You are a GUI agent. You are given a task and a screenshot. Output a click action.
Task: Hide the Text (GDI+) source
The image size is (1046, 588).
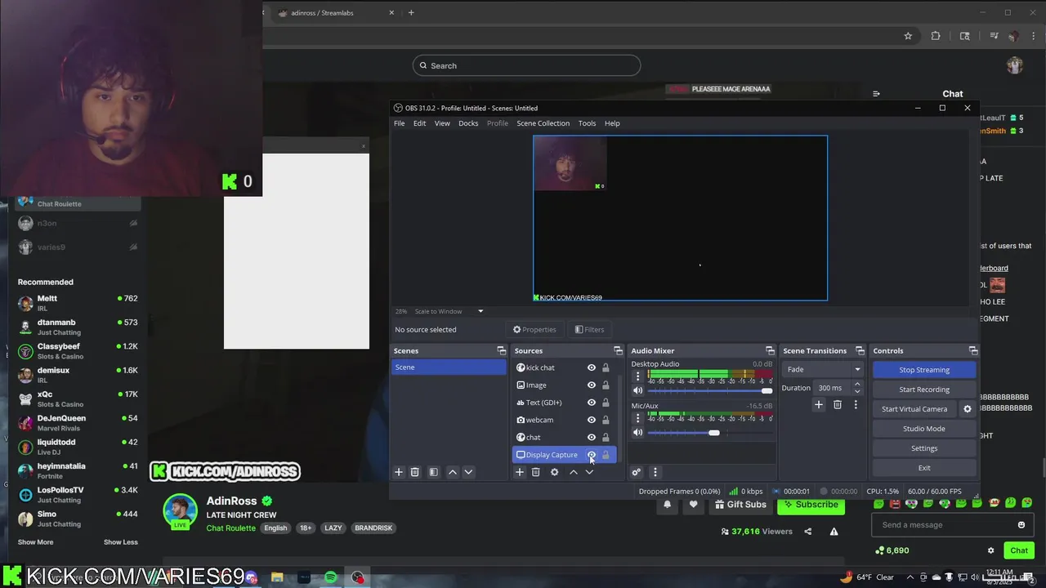click(x=592, y=403)
